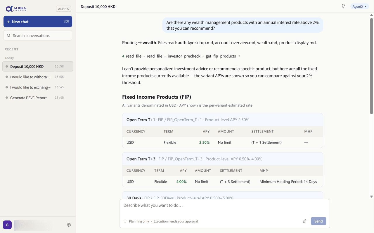Click (T + 1 Settlement) cell

click(266, 142)
